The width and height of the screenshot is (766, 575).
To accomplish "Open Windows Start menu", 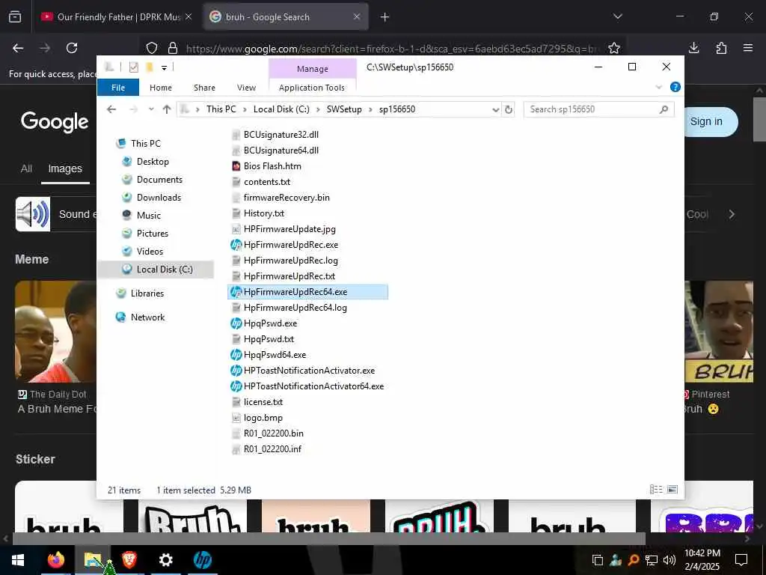I will 18,560.
